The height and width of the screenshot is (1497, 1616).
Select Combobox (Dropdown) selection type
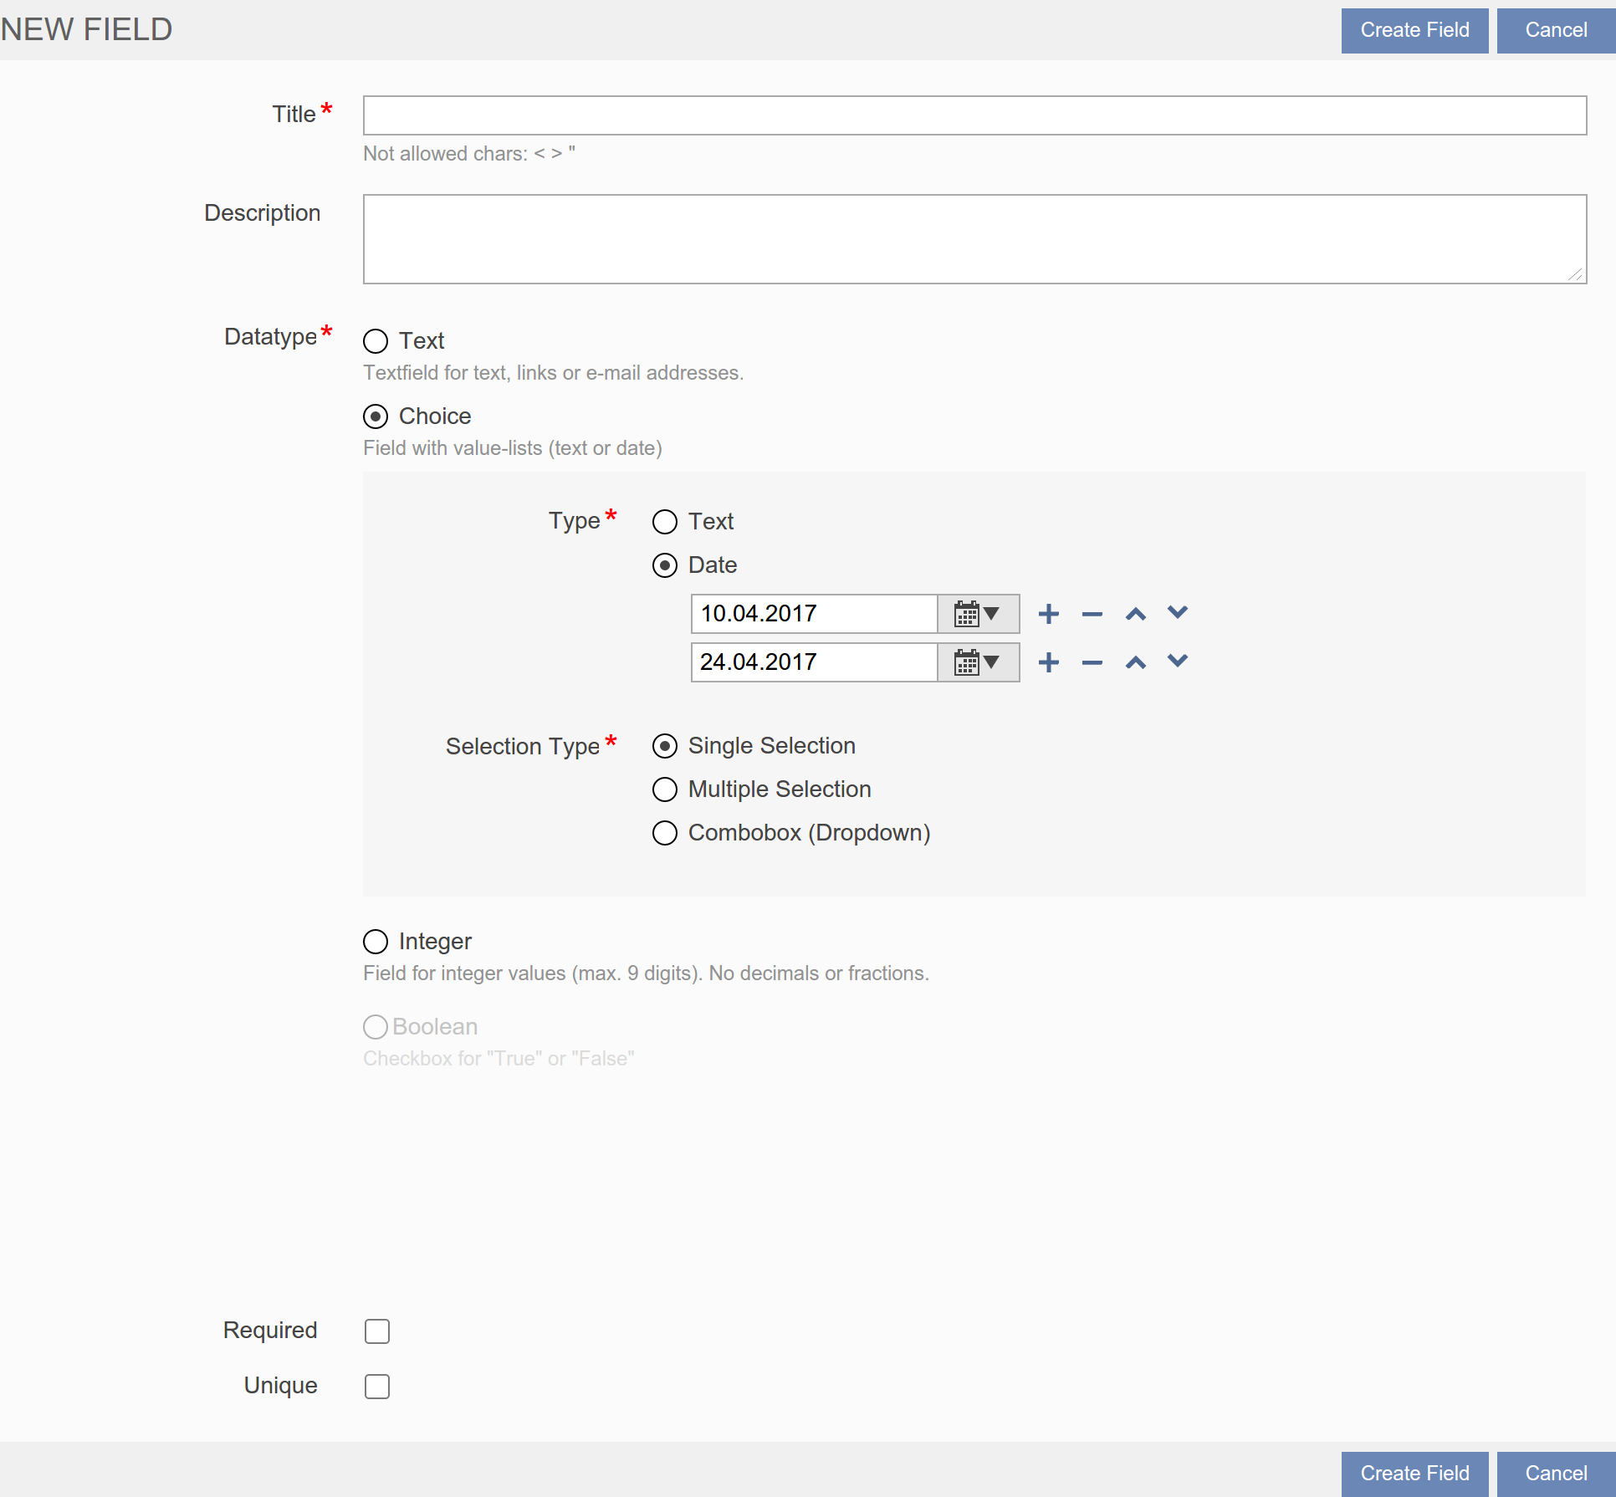(665, 833)
